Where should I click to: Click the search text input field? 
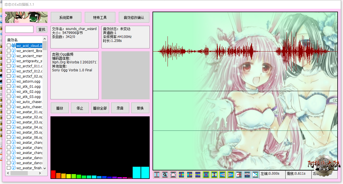pos(19,29)
